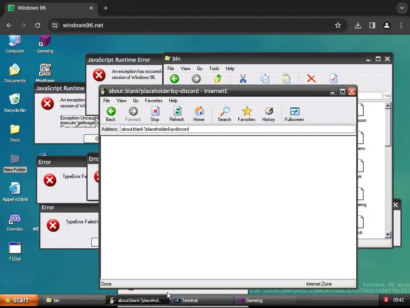The height and width of the screenshot is (308, 410).
Task: Select the Gameing desktop shortcut
Action: point(45,44)
